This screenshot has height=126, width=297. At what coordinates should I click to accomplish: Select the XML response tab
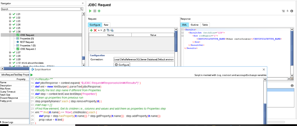pos(185,25)
